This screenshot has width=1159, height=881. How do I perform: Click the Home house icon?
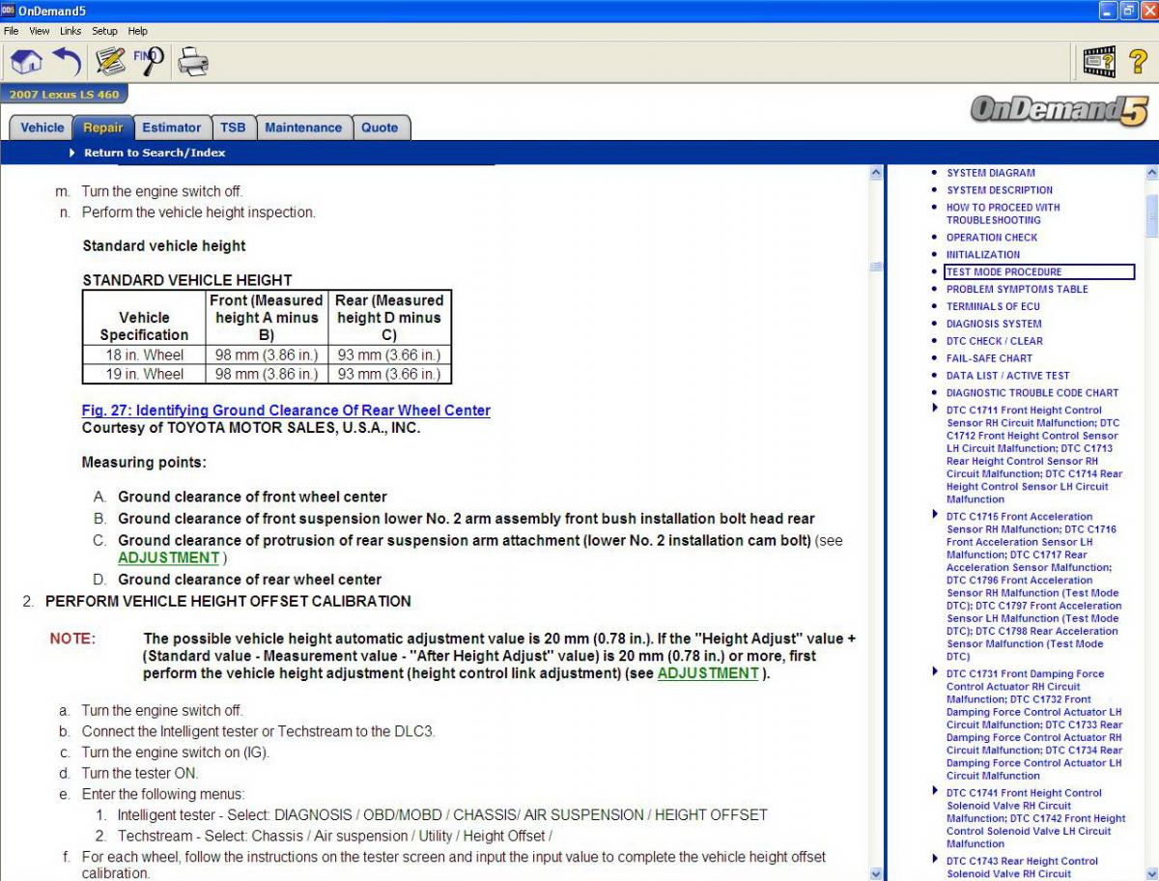(26, 62)
